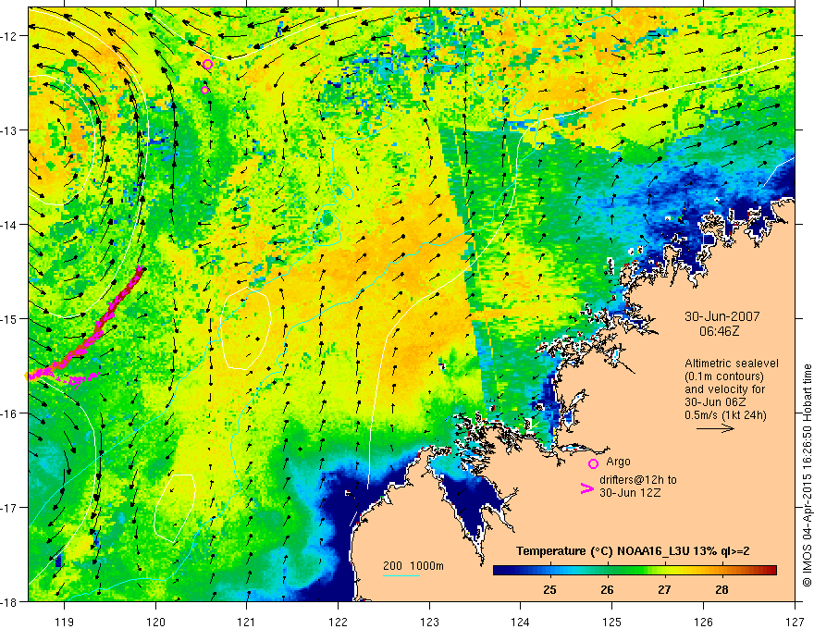Click longitude axis label "124"
The width and height of the screenshot is (814, 629).
[521, 622]
